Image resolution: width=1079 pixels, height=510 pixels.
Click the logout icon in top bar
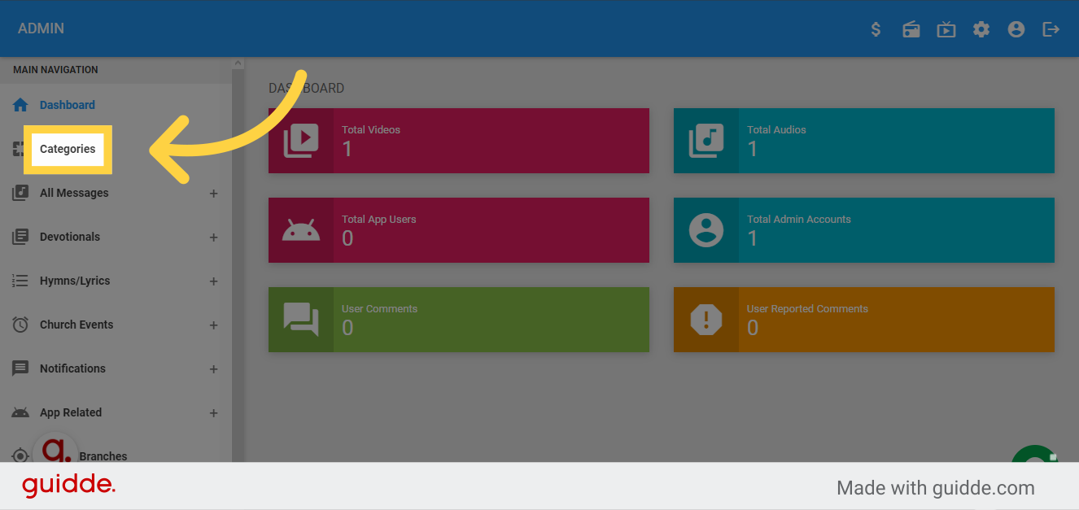[x=1051, y=28]
